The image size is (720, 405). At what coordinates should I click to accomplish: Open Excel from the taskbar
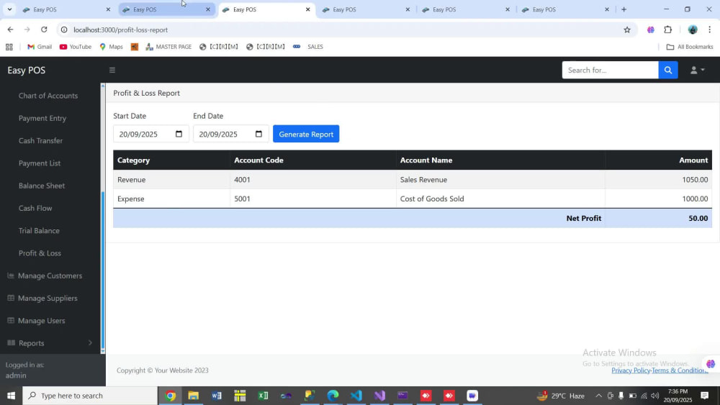[263, 396]
